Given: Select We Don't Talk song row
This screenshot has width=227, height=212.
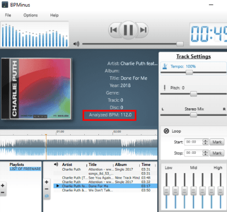Looking at the screenshot, I should (105, 190).
